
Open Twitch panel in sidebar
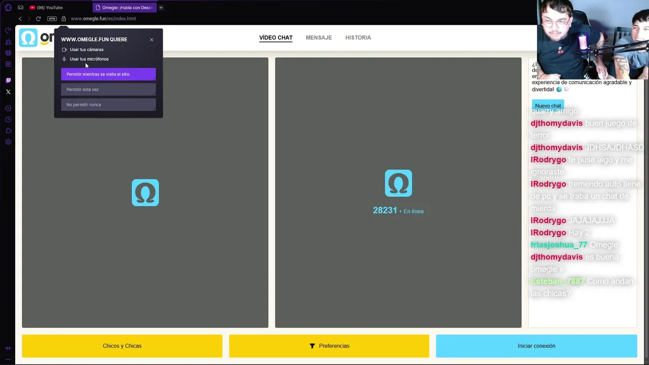[8, 80]
